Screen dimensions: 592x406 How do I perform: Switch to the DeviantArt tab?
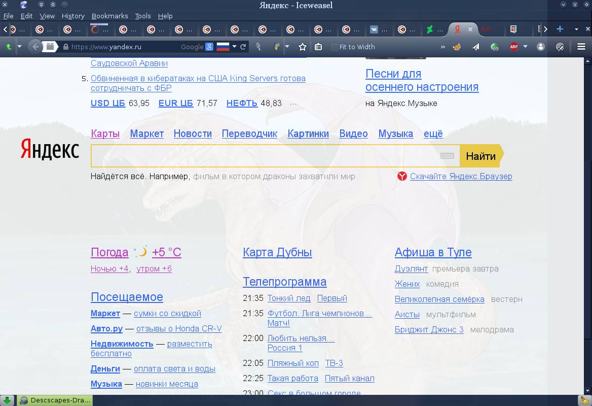(x=434, y=29)
